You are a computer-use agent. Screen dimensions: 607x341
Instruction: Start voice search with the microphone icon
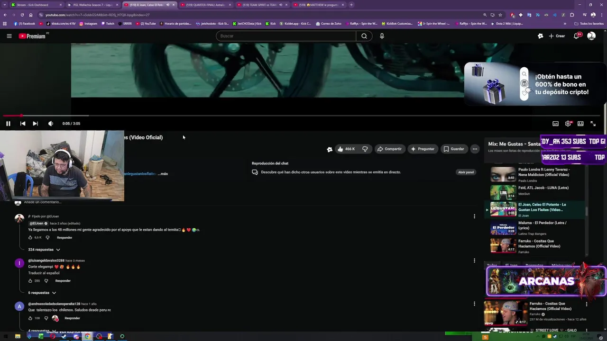(382, 36)
